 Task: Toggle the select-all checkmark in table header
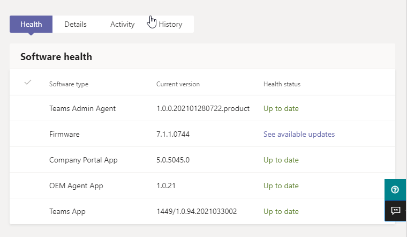pyautogui.click(x=28, y=83)
